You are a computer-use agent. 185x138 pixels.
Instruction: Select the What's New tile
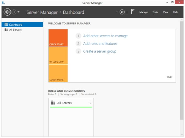58,56
